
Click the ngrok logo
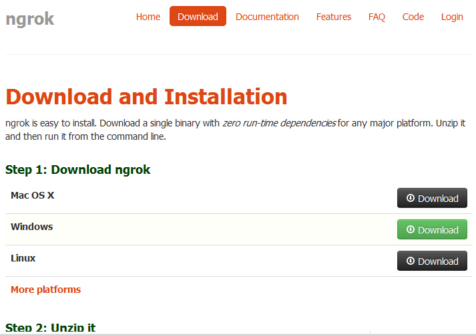point(30,19)
